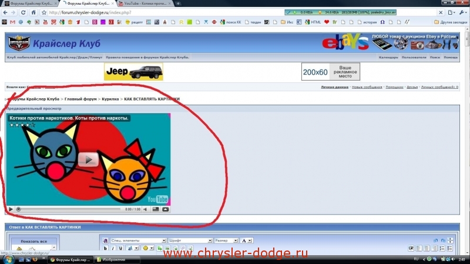Click the 'Крайслер Клуб' header title

pyautogui.click(x=66, y=44)
